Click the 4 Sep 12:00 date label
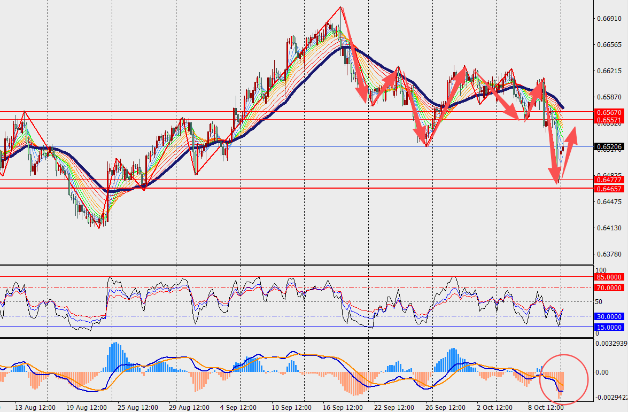Image resolution: width=628 pixels, height=412 pixels. pyautogui.click(x=239, y=407)
